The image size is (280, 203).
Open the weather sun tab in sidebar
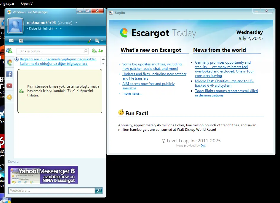click(9, 97)
